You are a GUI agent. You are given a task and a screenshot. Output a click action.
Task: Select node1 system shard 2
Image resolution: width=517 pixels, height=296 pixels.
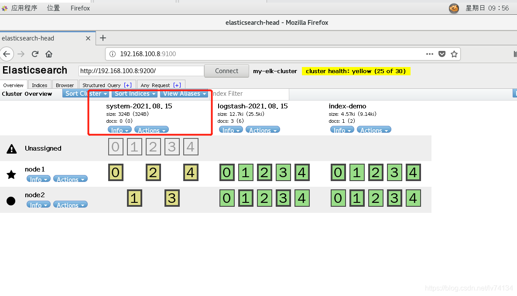153,172
